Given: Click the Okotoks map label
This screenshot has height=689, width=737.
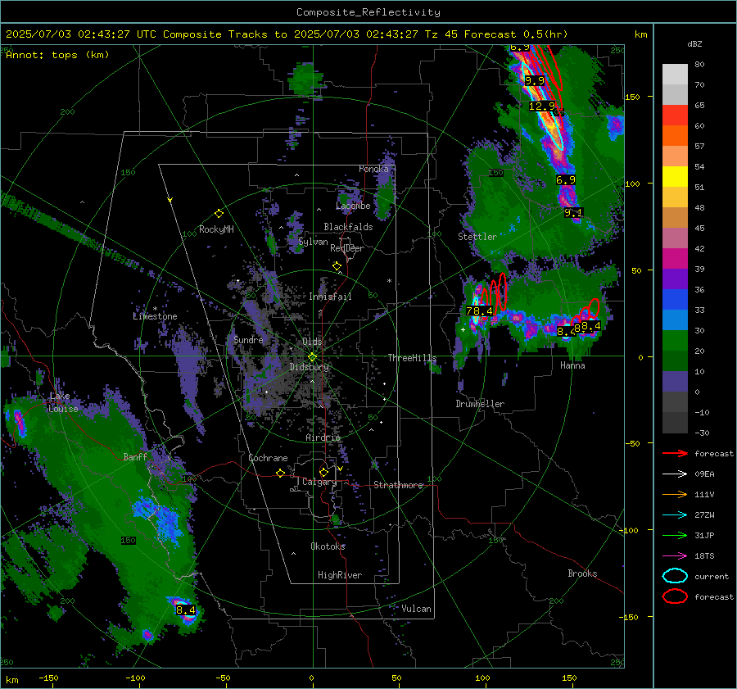Looking at the screenshot, I should point(328,546).
